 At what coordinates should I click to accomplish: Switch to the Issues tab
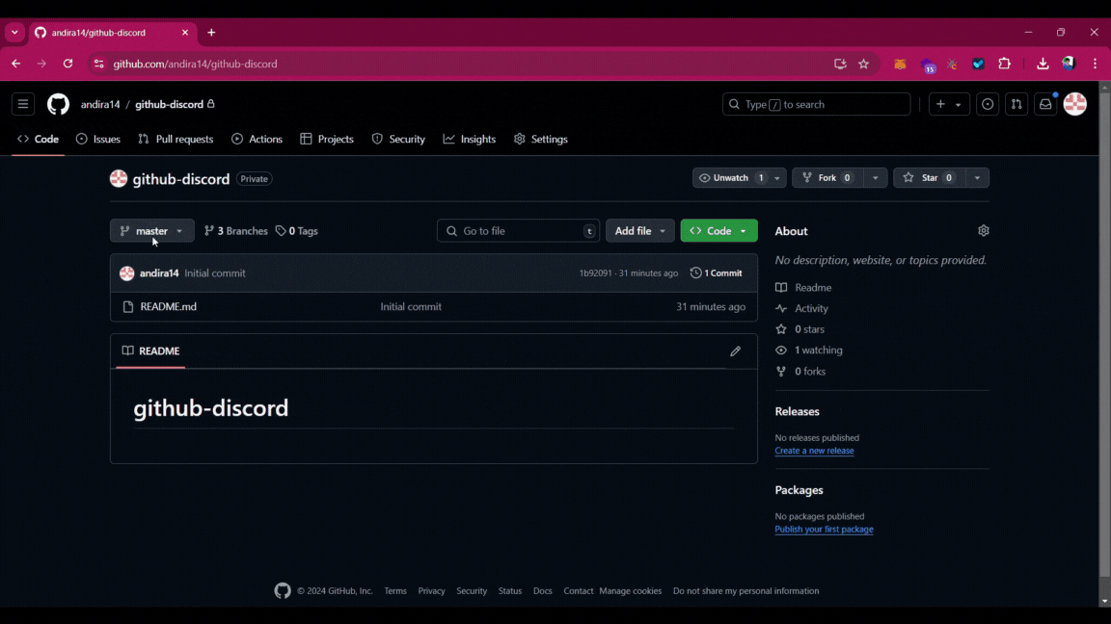point(98,140)
